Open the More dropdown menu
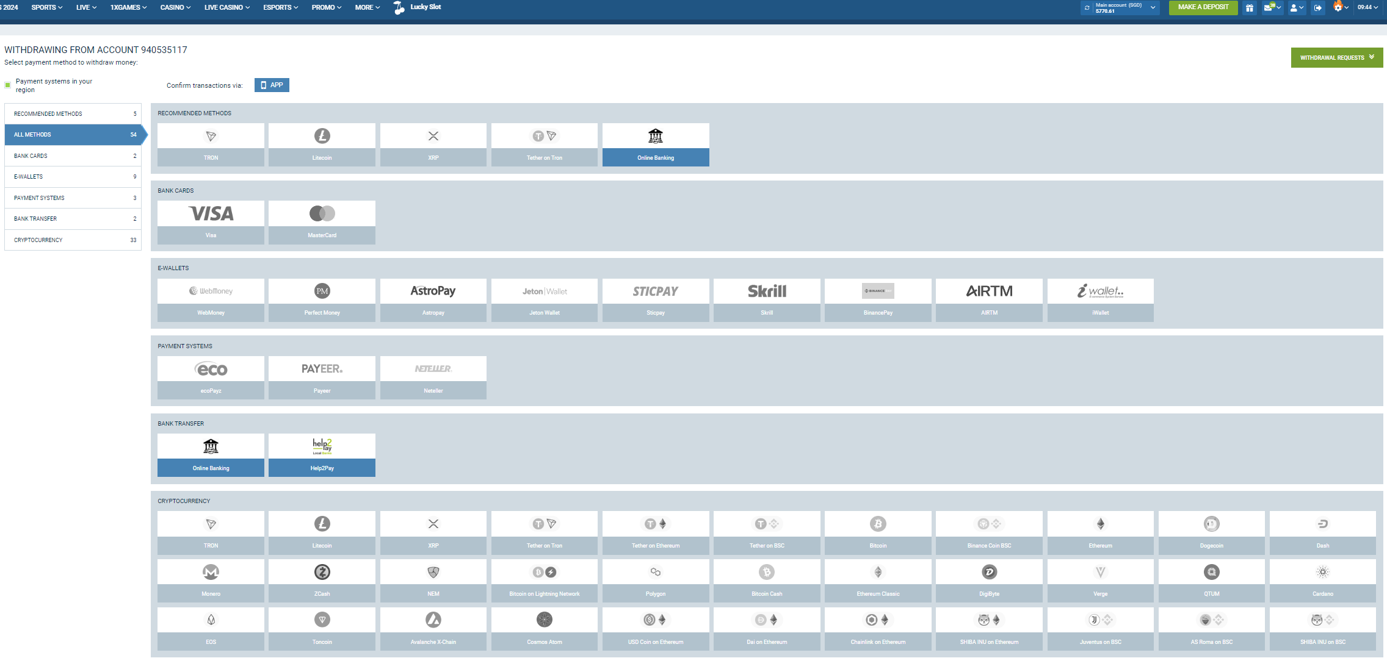The height and width of the screenshot is (672, 1387). (x=368, y=7)
